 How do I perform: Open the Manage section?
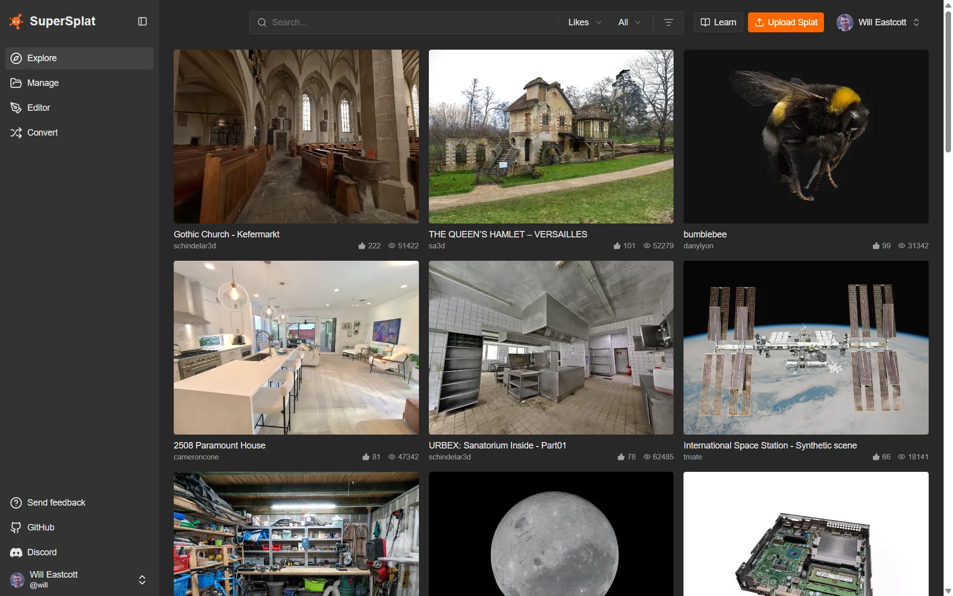click(x=79, y=83)
